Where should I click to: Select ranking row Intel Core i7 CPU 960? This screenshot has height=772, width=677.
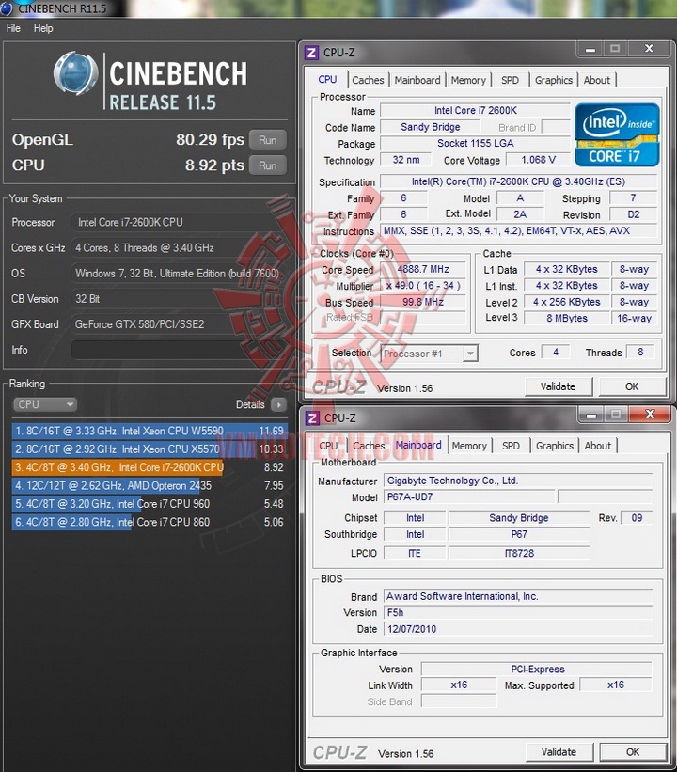pyautogui.click(x=150, y=504)
